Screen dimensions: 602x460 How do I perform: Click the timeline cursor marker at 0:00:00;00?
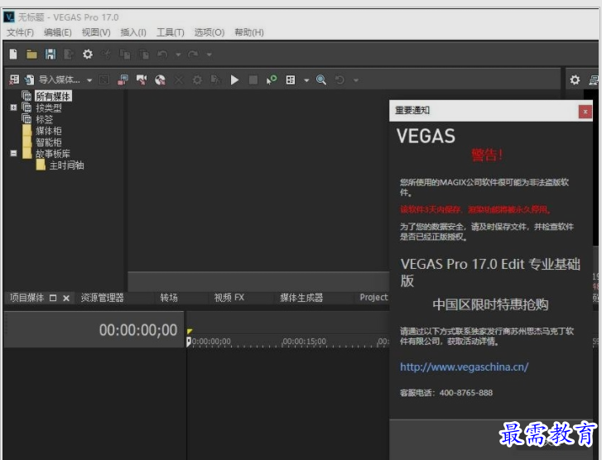pos(189,342)
